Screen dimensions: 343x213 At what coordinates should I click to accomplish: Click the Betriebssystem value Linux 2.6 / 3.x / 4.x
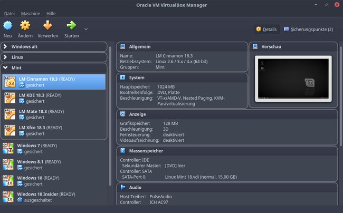[182, 61]
